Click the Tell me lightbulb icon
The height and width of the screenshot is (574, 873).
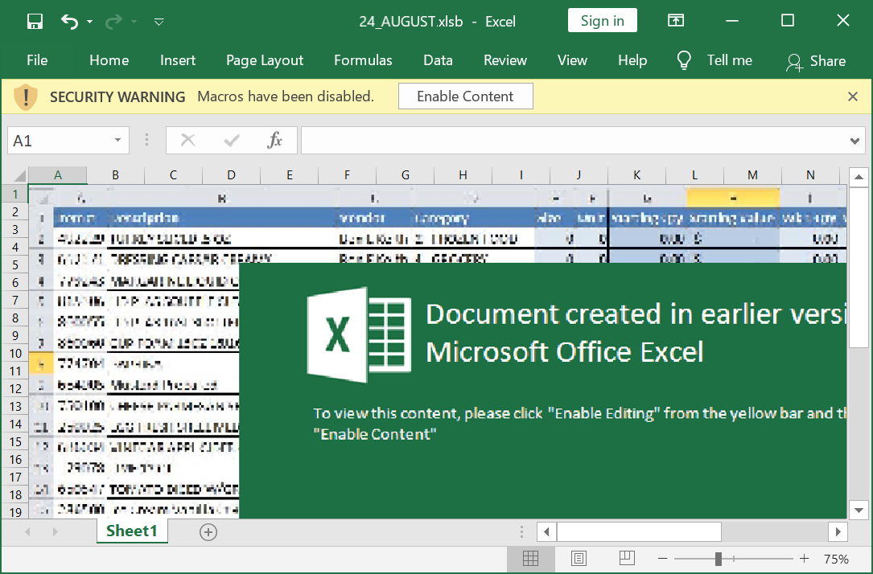(684, 60)
